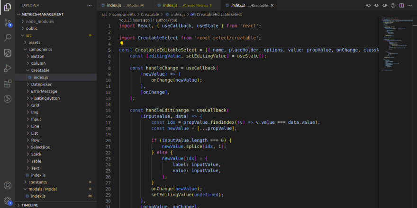
Task: Select the Text folder row
Action: (56, 168)
